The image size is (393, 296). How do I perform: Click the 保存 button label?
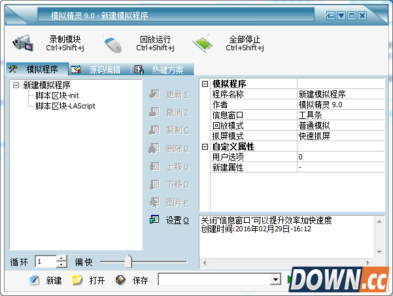click(140, 280)
